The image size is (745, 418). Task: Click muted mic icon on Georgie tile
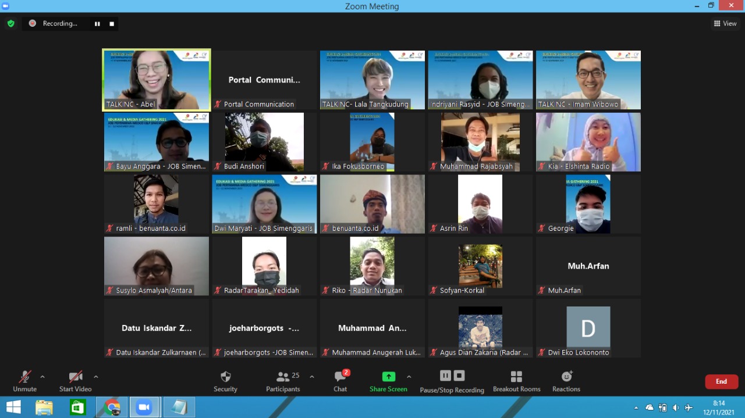pos(542,228)
